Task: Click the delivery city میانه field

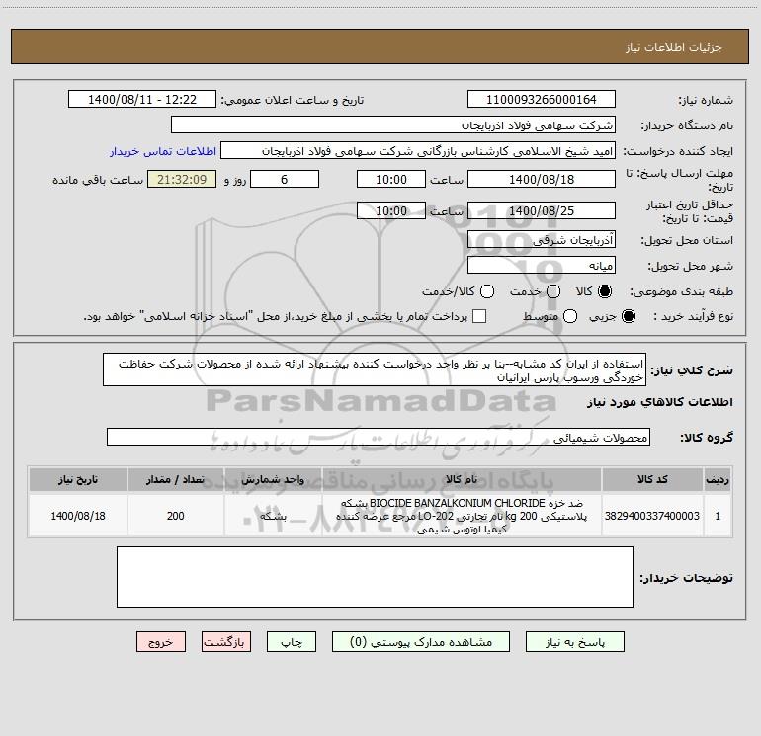Action: [x=542, y=265]
